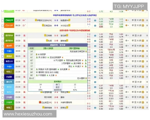Open the blue live icon in the 巴东北杯 row

pos(95,25)
